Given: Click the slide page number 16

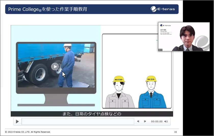Looking at the screenshot, I should tap(175, 132).
